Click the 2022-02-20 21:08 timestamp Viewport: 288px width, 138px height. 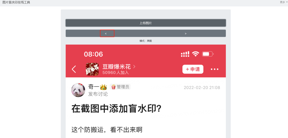click(x=202, y=88)
